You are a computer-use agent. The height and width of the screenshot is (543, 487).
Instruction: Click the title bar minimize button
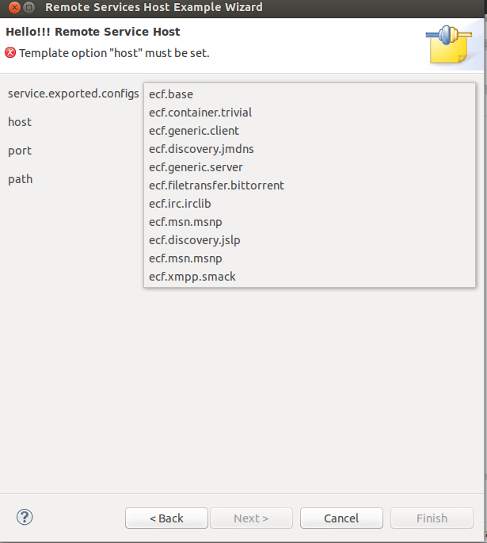(x=29, y=7)
